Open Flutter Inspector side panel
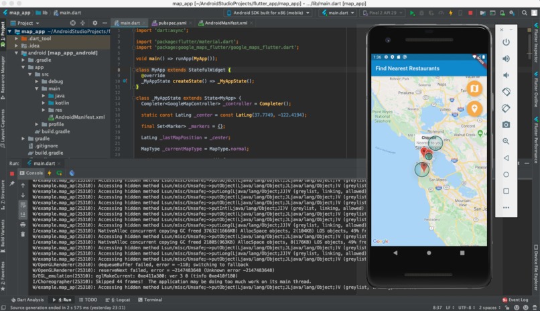Image resolution: width=540 pixels, height=311 pixels. point(536,43)
